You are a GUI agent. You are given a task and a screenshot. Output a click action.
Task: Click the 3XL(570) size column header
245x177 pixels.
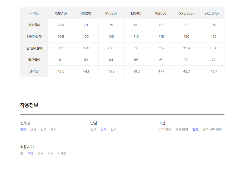click(x=212, y=13)
